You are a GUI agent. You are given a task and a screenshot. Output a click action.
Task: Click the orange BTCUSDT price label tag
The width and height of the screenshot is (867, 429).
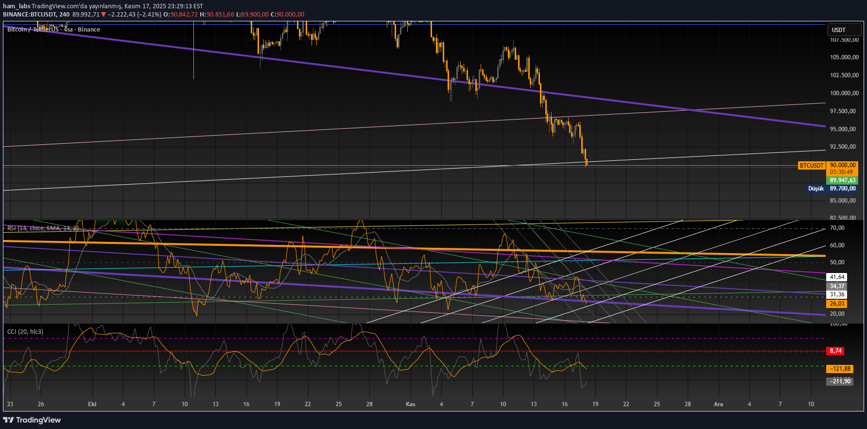(812, 166)
